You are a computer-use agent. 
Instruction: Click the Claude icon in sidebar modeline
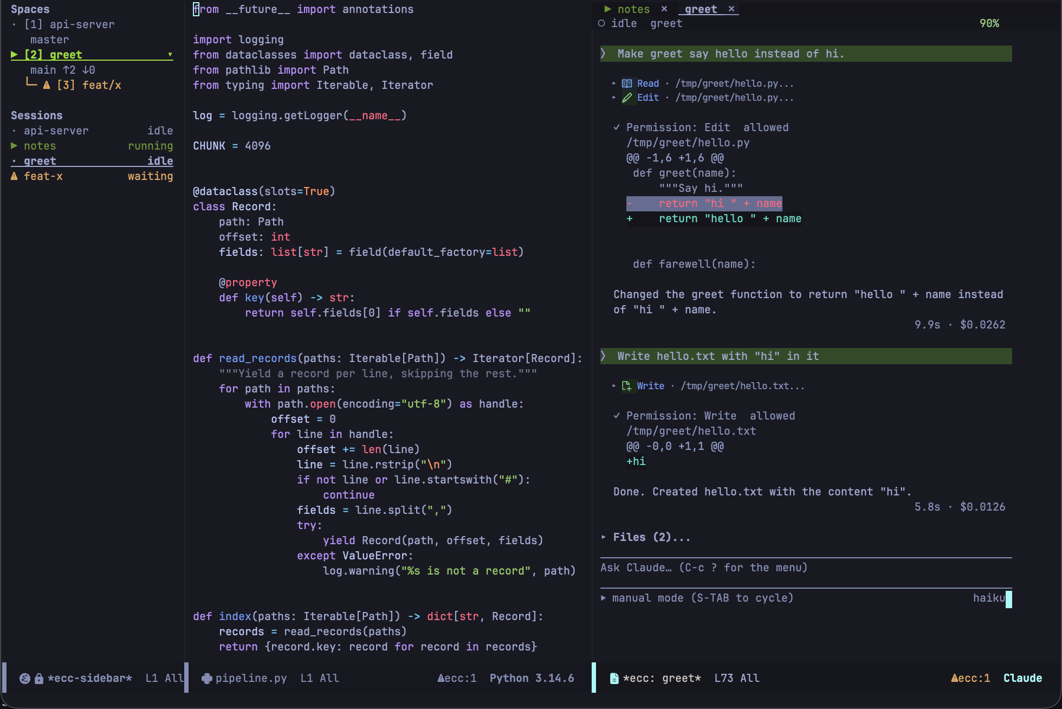click(25, 678)
